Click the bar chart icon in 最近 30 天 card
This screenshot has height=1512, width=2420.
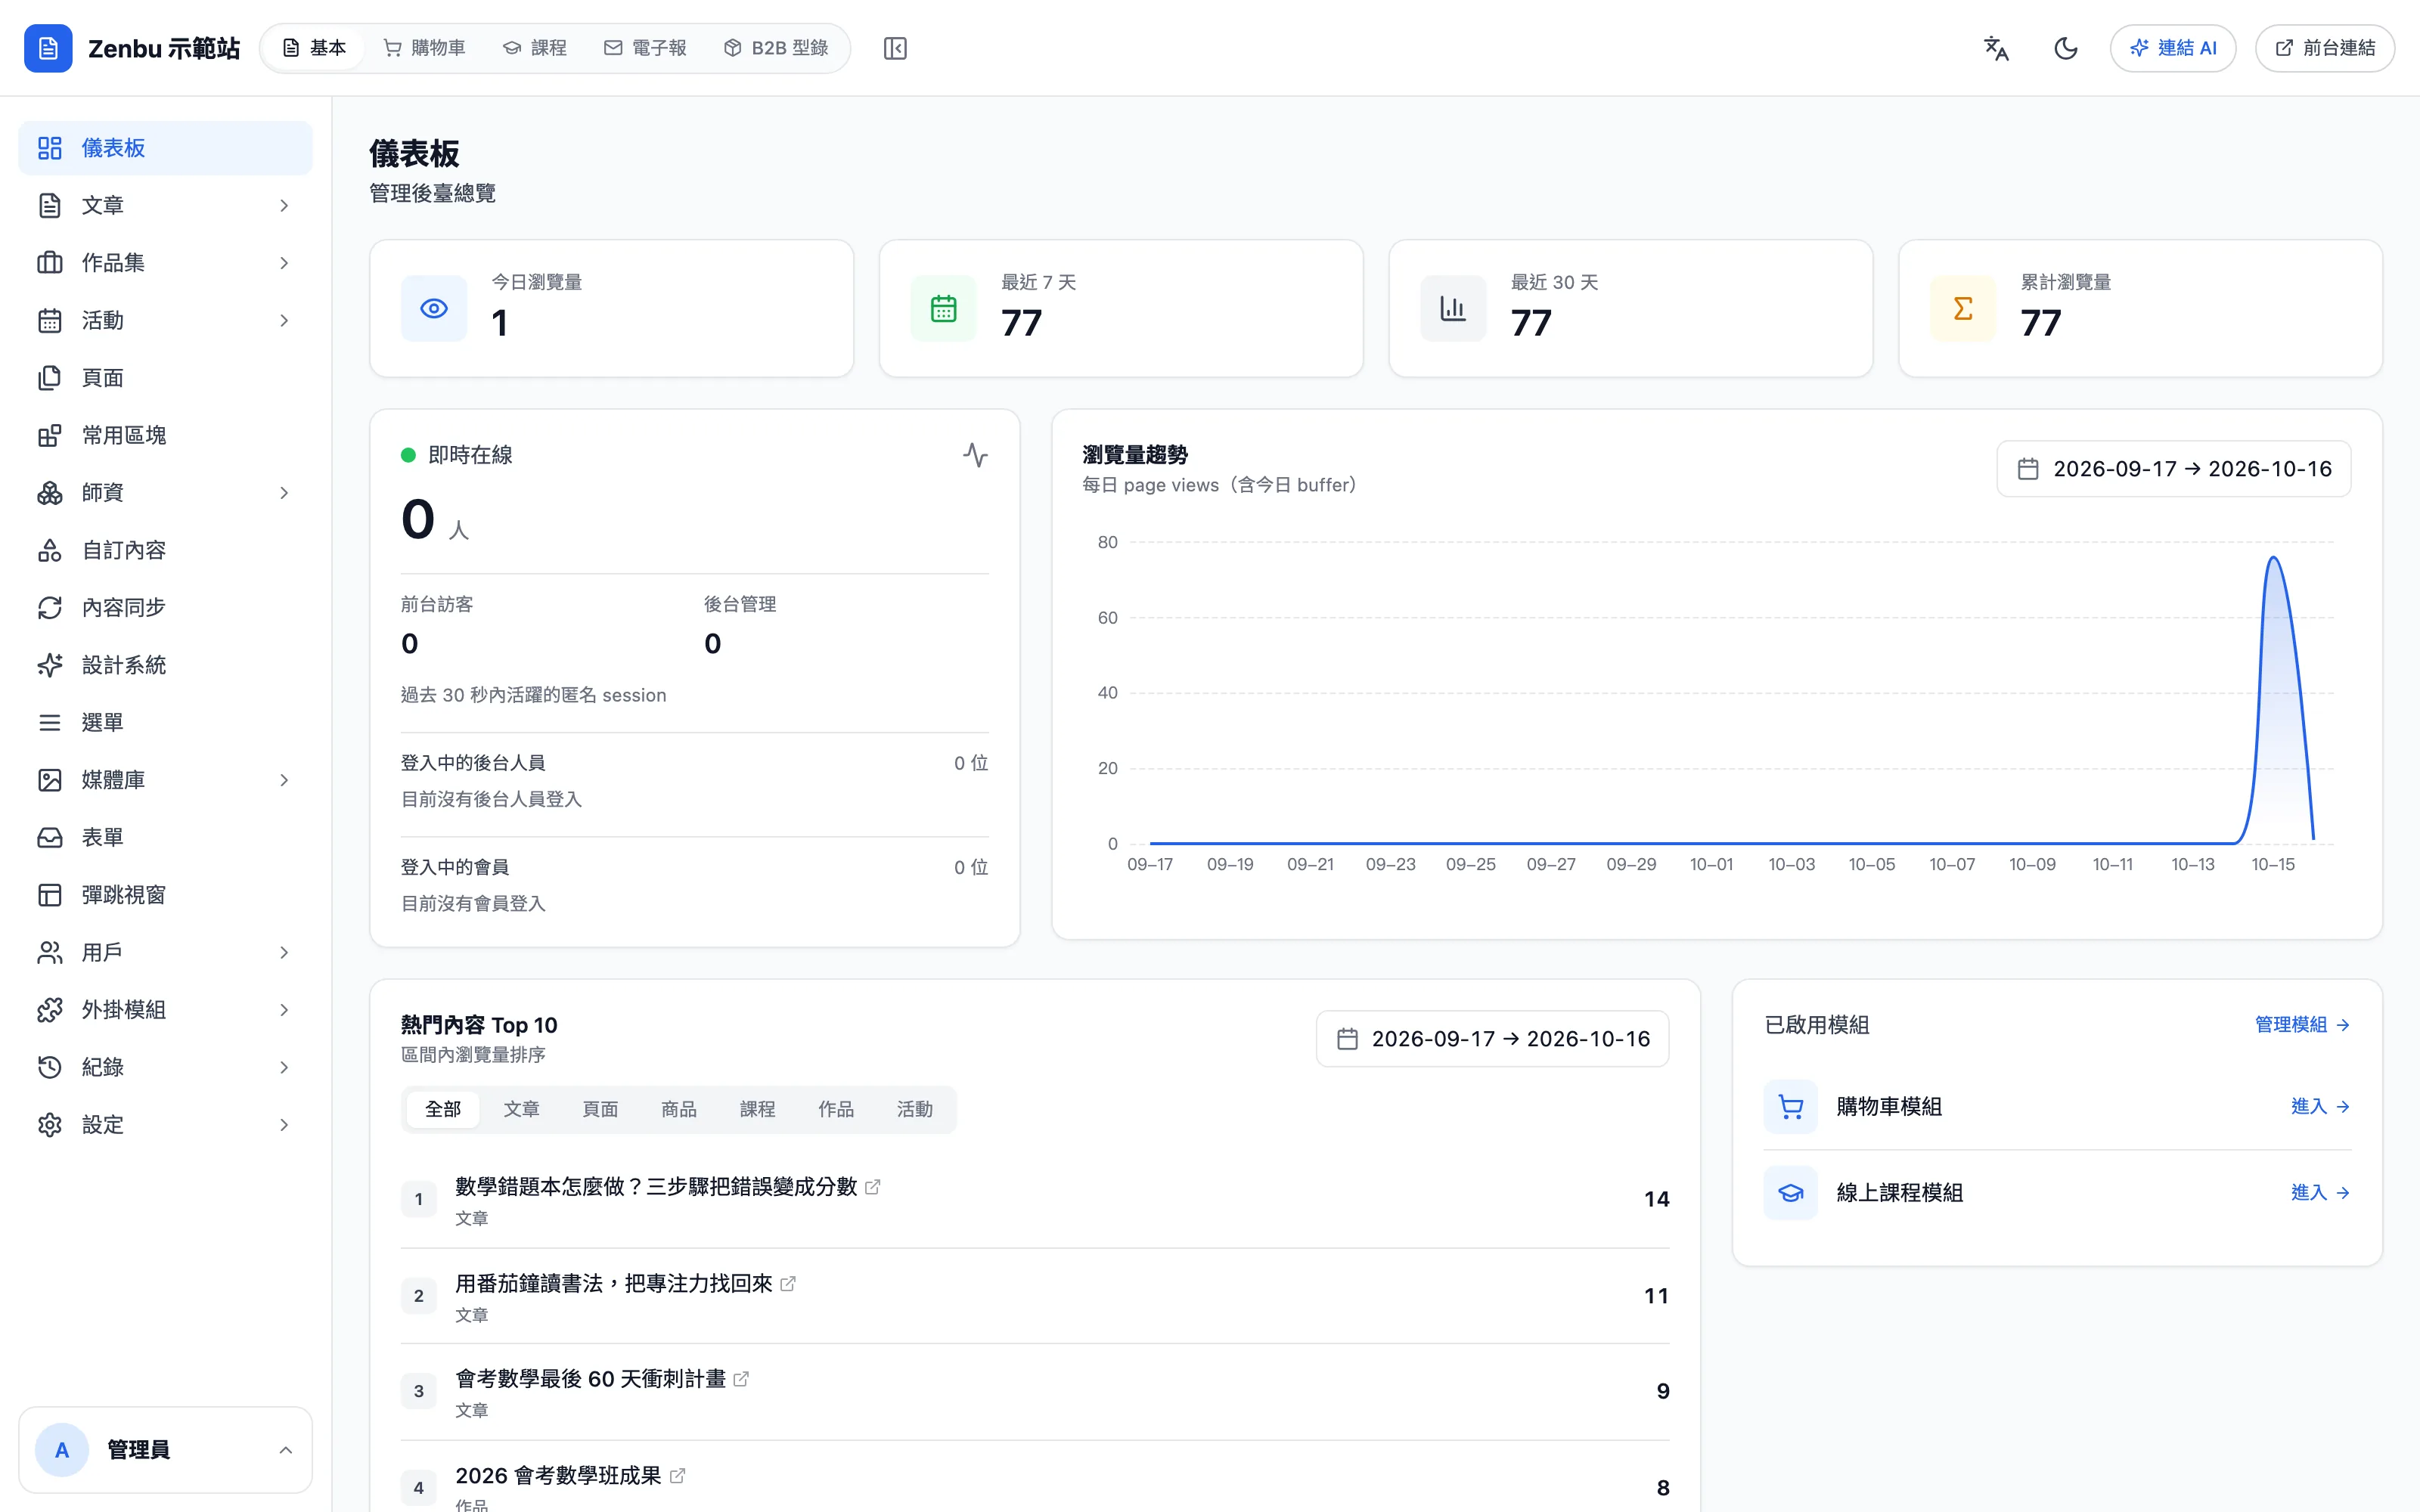tap(1453, 308)
